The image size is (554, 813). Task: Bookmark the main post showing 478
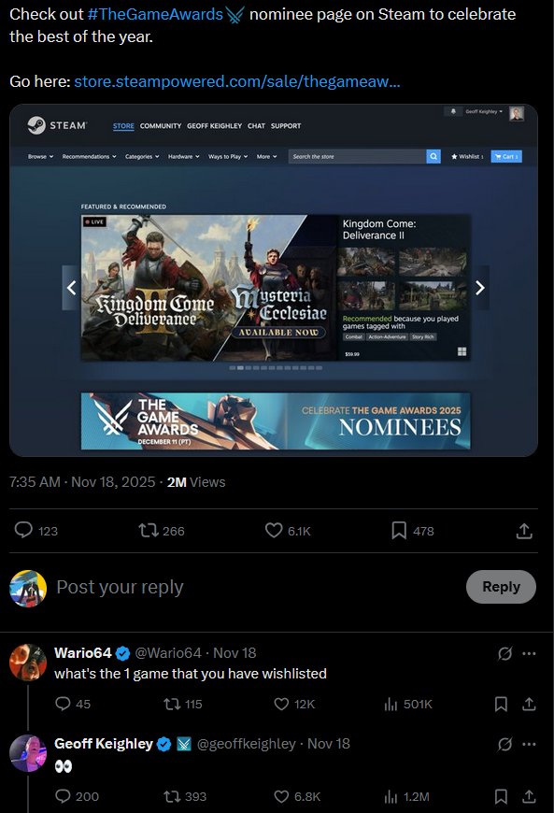click(x=399, y=531)
